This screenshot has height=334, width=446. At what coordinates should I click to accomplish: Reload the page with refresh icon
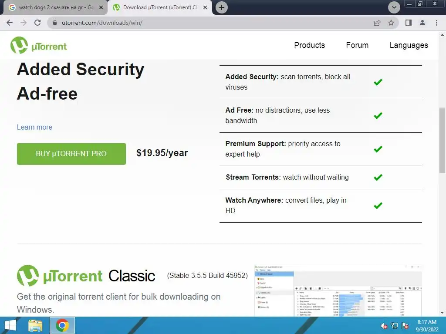coord(37,23)
